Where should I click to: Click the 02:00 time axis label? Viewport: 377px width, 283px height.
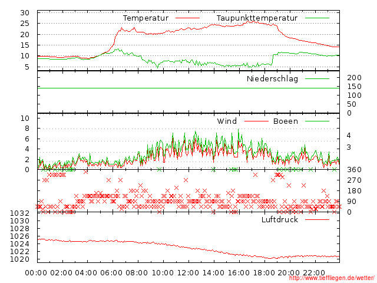pos(61,273)
